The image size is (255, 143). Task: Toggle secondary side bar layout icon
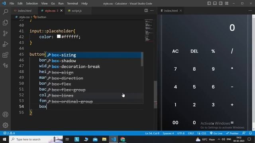tap(221, 4)
